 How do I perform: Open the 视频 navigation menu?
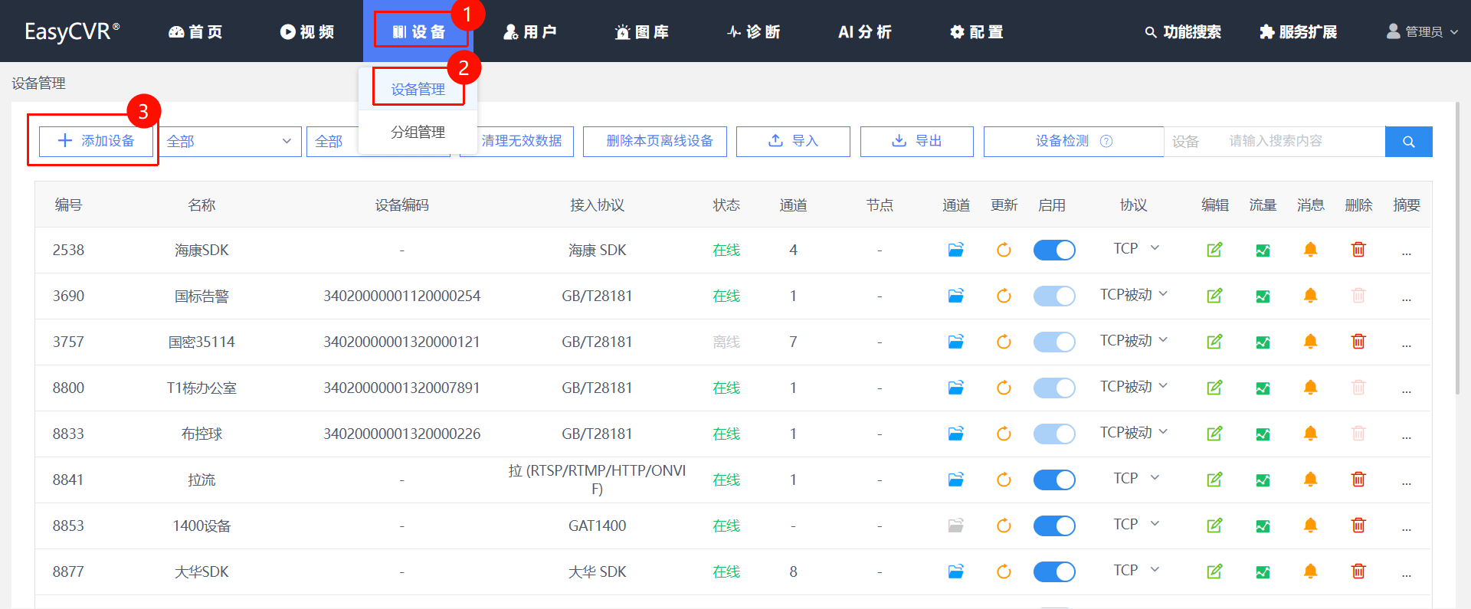pos(307,31)
